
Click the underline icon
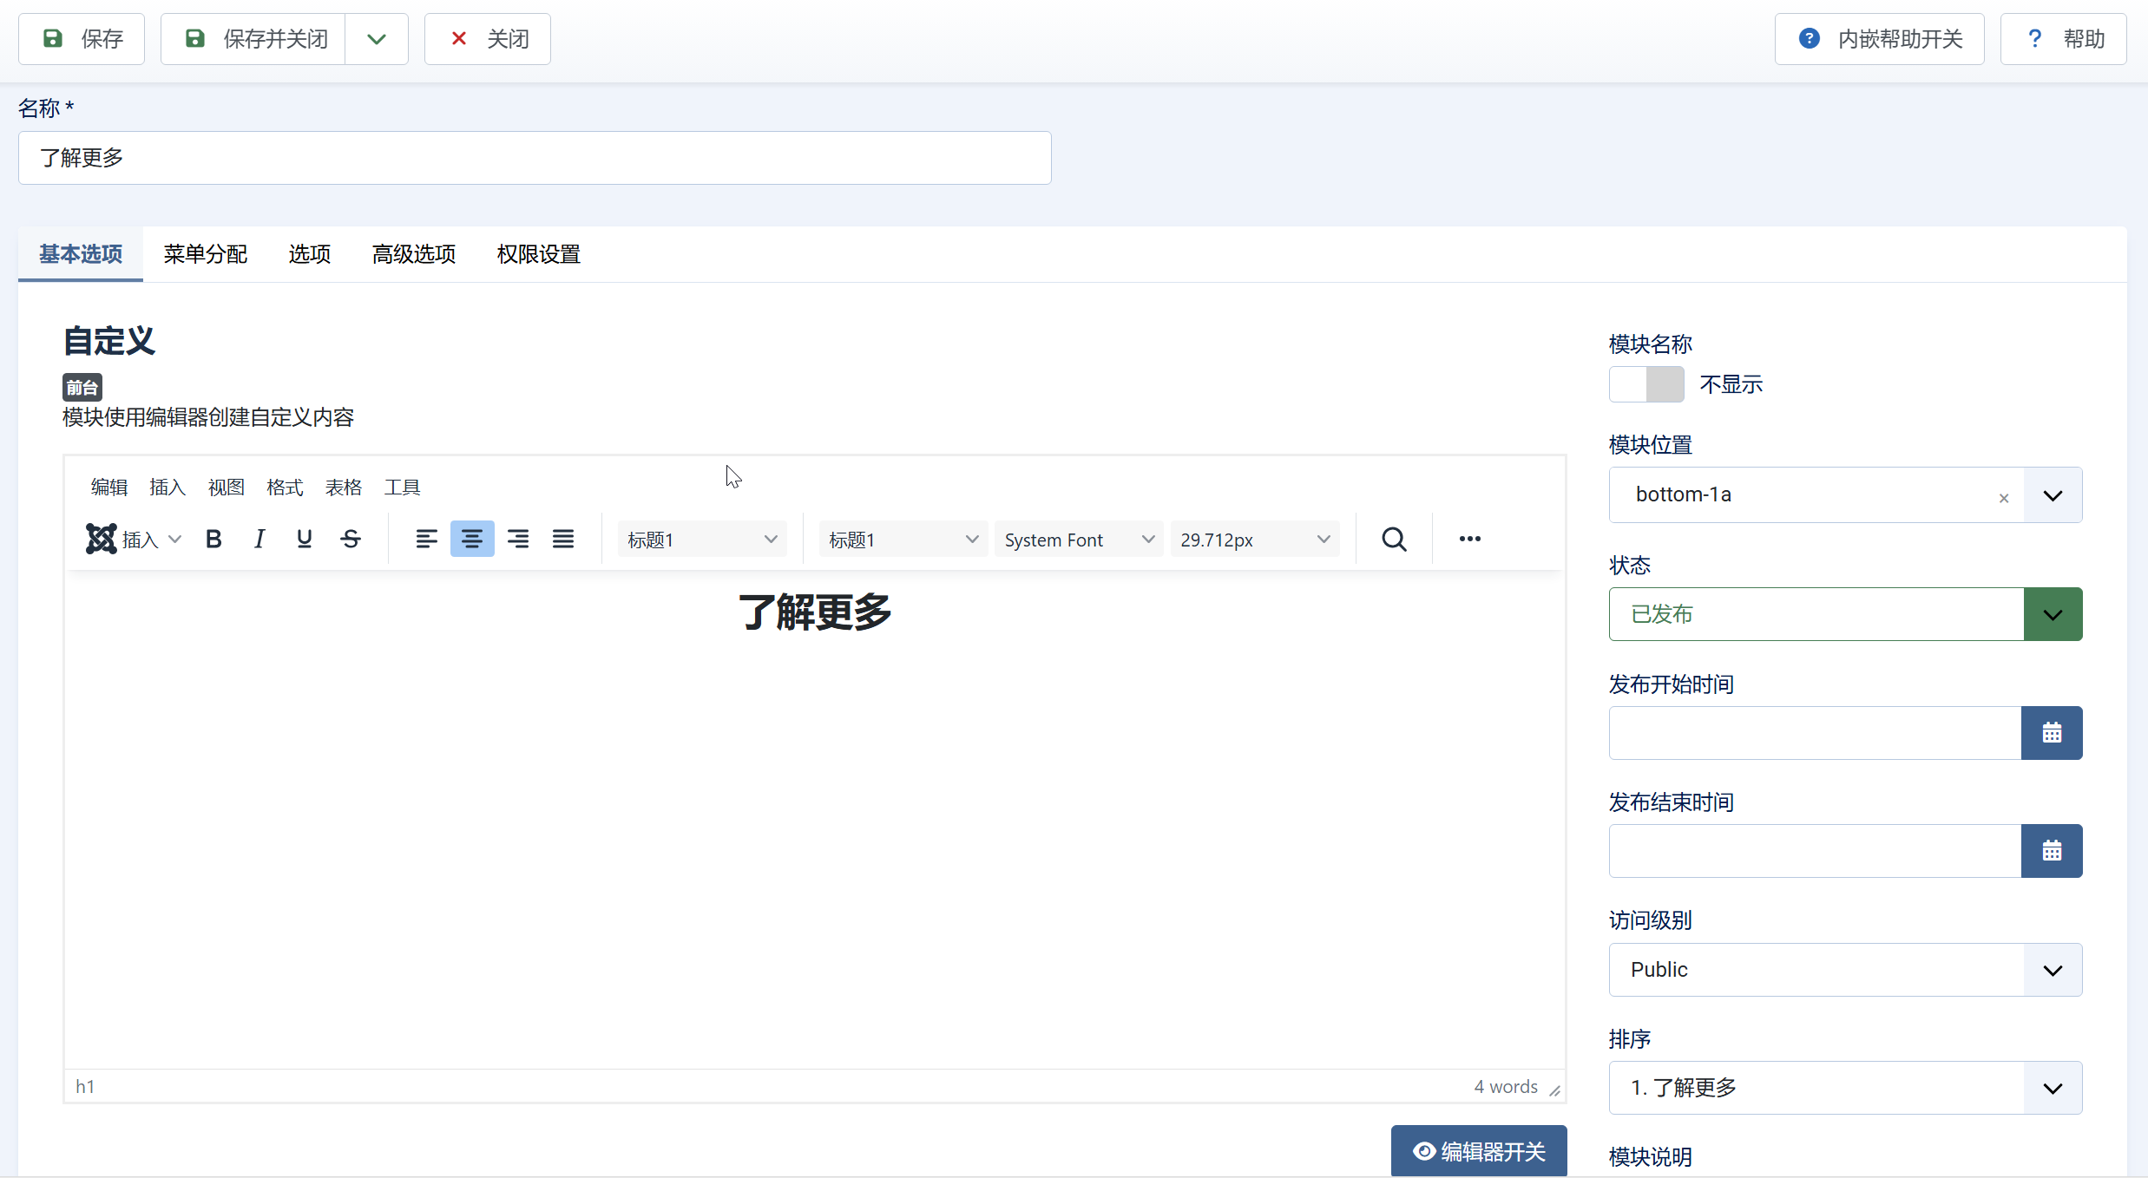click(x=304, y=539)
